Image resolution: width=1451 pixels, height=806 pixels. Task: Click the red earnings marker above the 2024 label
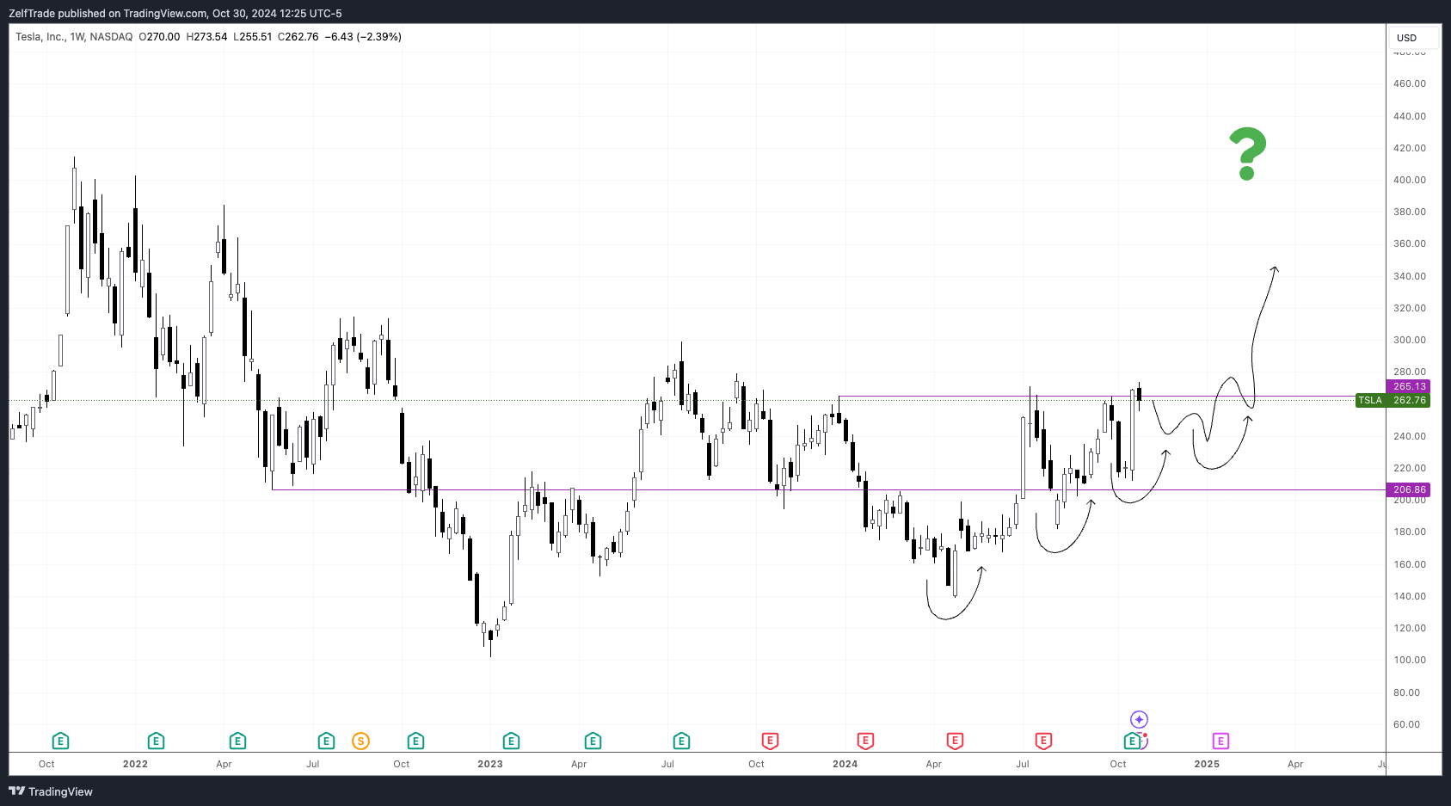tap(865, 741)
